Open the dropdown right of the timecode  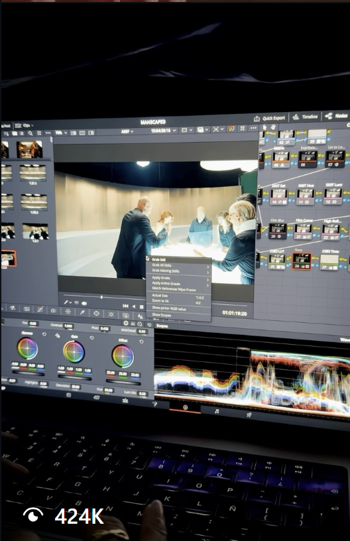186,130
